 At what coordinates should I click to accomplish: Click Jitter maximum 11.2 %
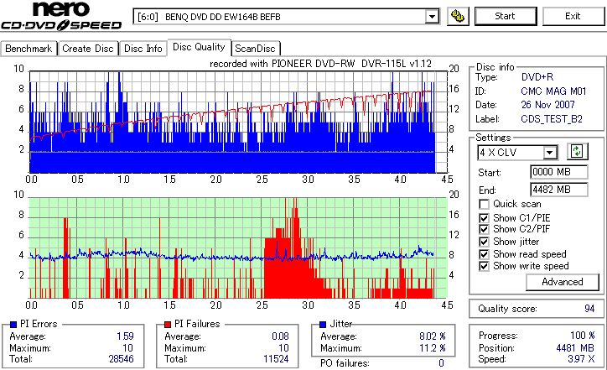(433, 348)
